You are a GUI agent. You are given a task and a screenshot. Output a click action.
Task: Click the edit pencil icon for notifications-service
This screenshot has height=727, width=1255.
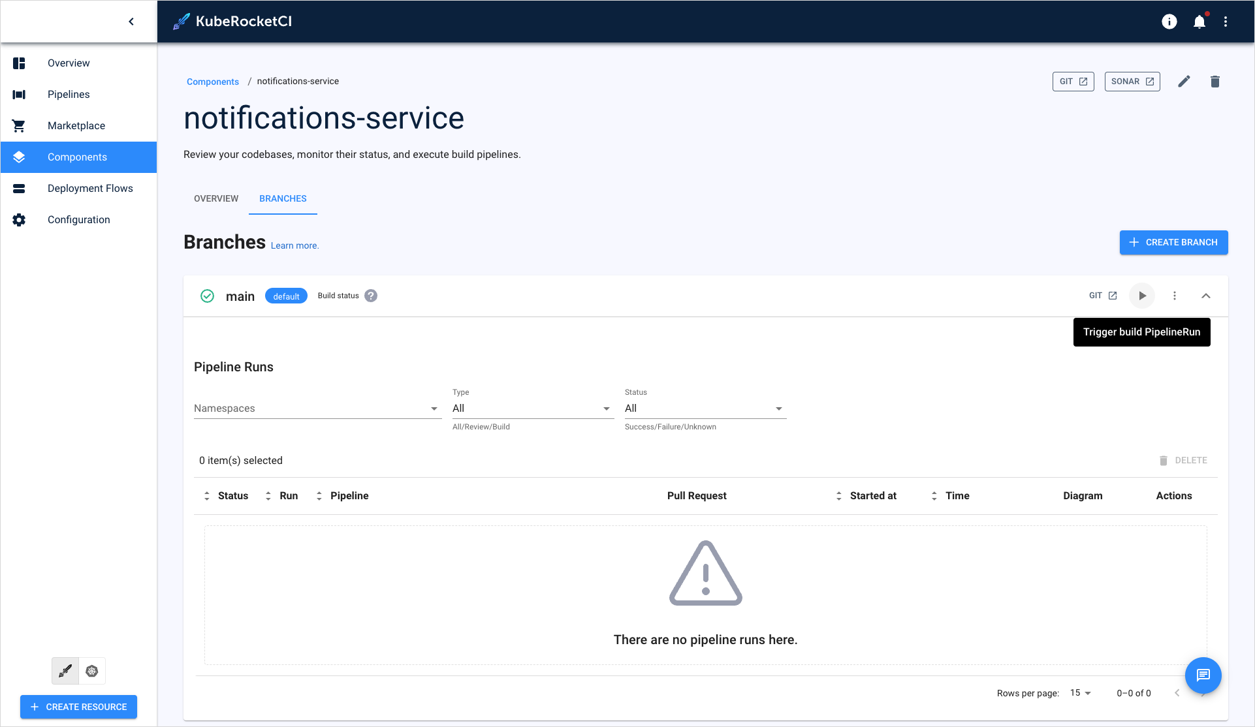[x=1184, y=82]
